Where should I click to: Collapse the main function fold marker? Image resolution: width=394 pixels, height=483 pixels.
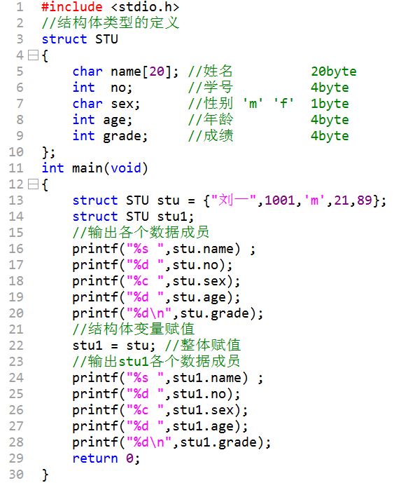coord(33,184)
